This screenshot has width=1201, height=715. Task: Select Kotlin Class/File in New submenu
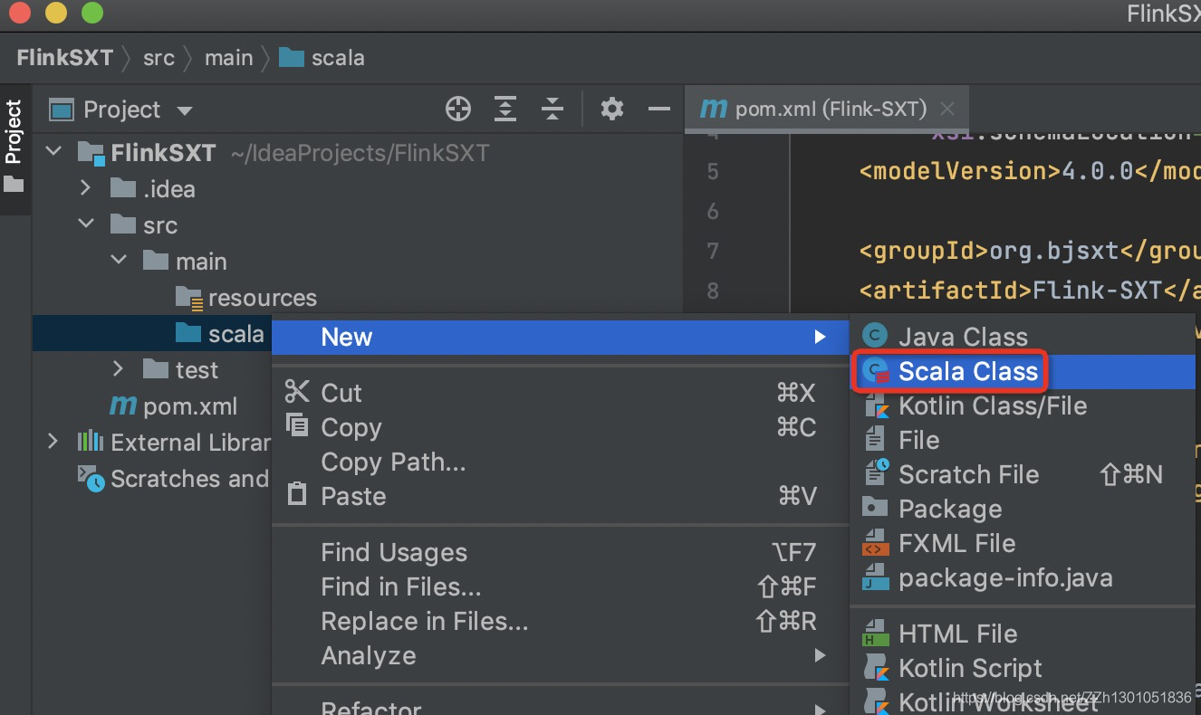[1023, 405]
